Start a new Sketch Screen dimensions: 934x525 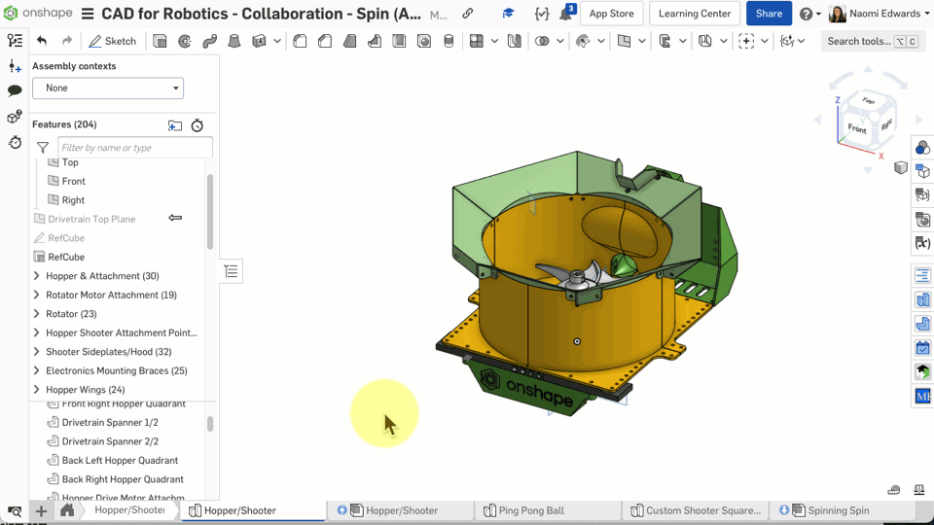coord(112,41)
